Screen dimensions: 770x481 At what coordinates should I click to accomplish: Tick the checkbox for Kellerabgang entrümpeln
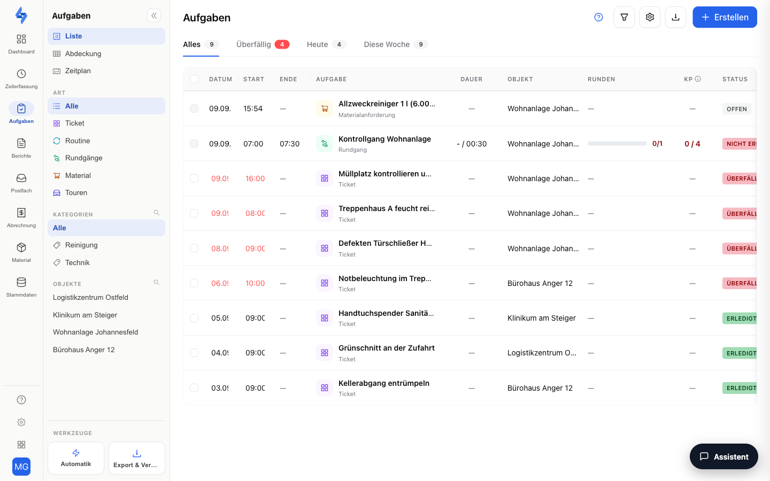194,387
